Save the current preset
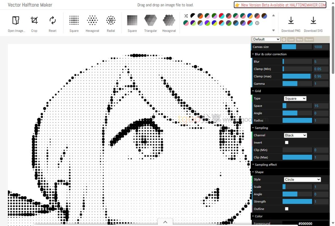 (x=291, y=40)
